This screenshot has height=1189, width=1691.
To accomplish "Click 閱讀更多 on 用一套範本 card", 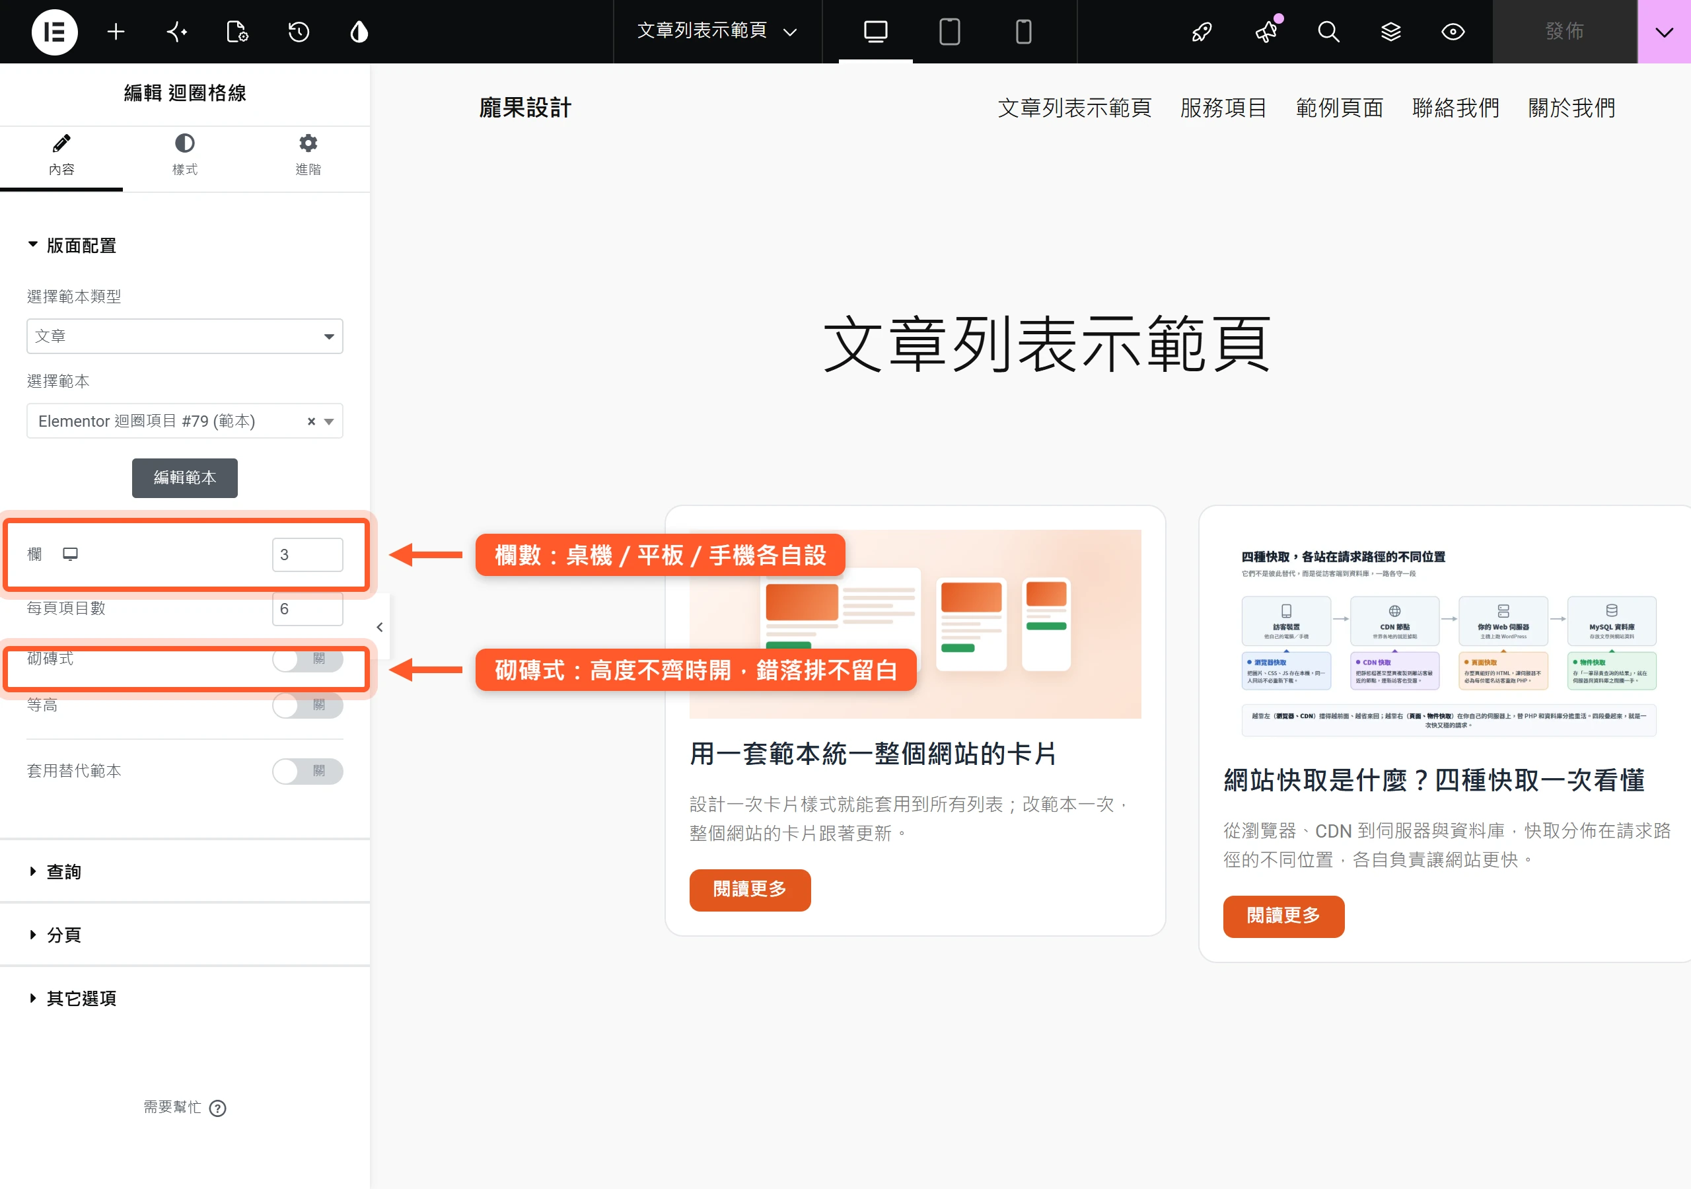I will [x=750, y=890].
